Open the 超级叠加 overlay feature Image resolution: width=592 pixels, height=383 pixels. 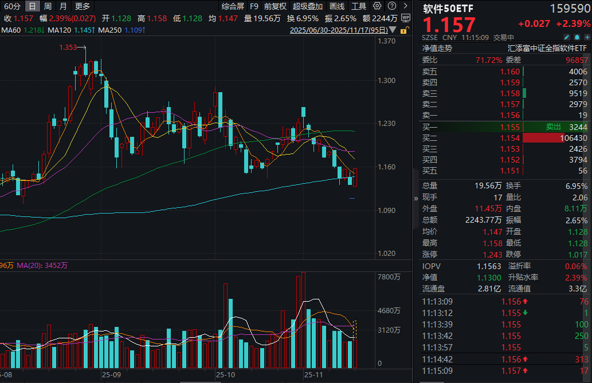308,6
